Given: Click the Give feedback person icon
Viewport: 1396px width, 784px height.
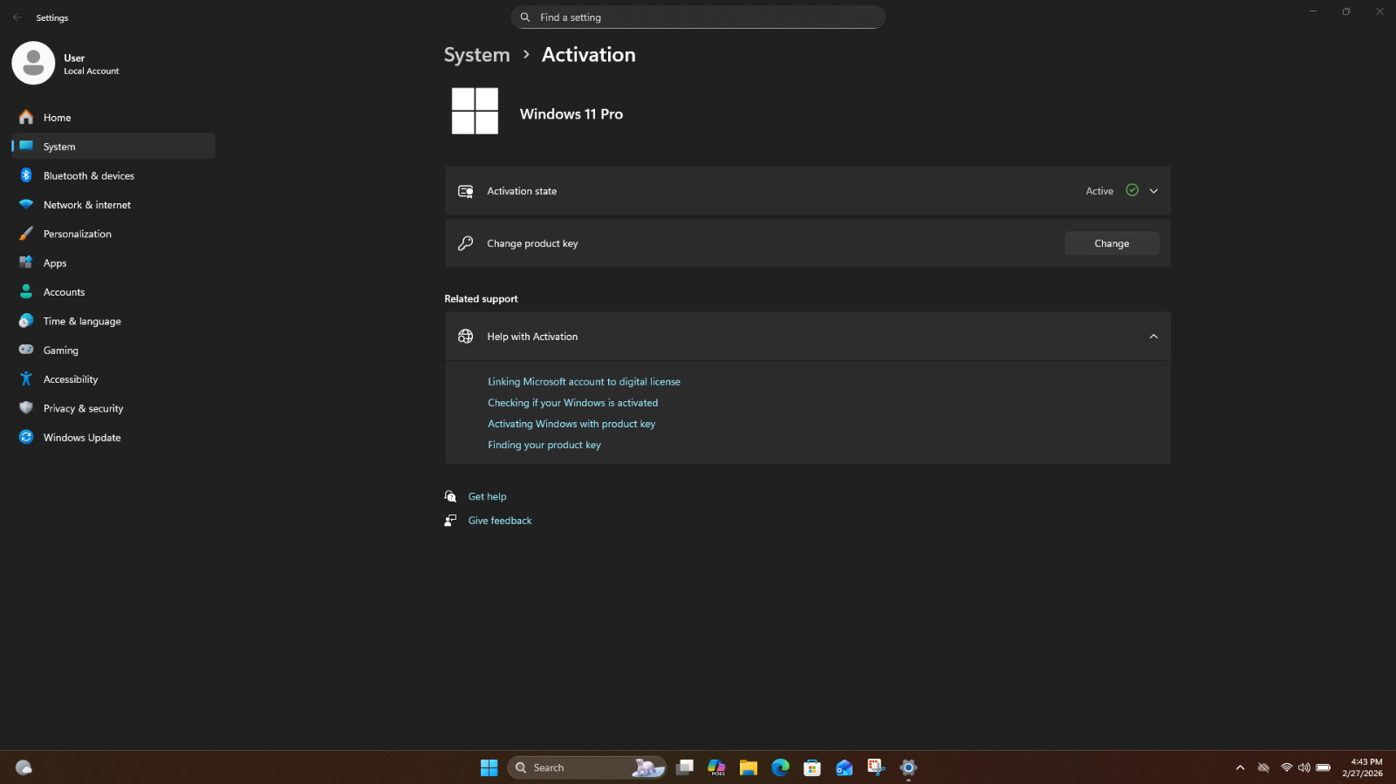Looking at the screenshot, I should coord(450,521).
